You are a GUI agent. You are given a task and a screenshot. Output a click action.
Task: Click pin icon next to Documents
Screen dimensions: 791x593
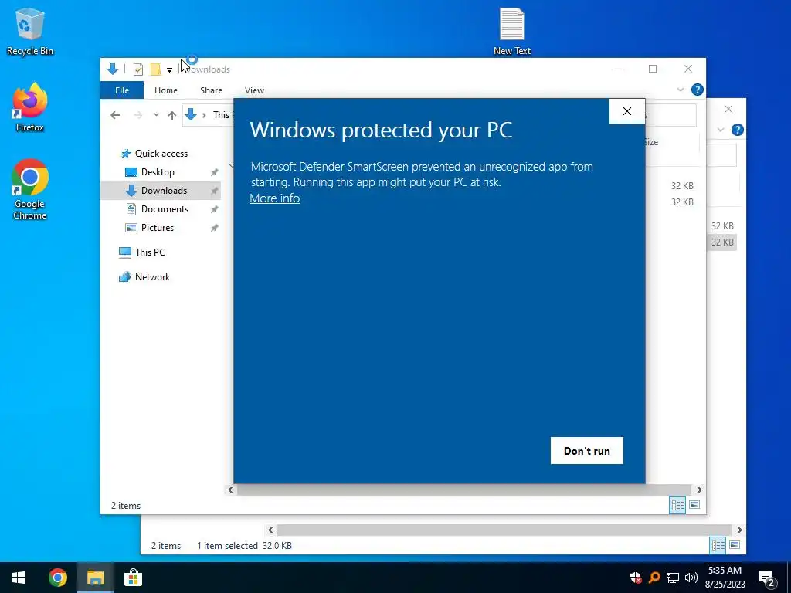click(x=215, y=209)
